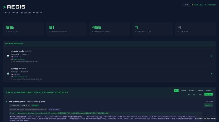Toggle Notifications On bell control
The width and height of the screenshot is (219, 122).
click(199, 5)
